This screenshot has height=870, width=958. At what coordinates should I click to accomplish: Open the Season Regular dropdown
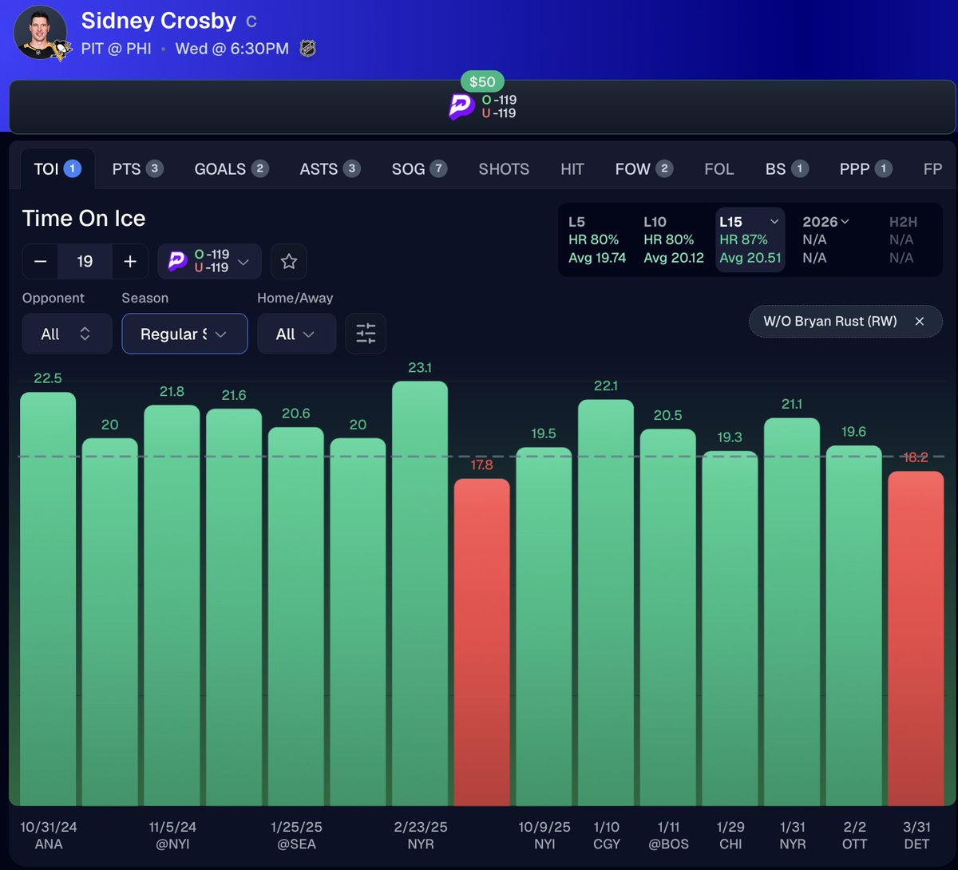point(184,334)
